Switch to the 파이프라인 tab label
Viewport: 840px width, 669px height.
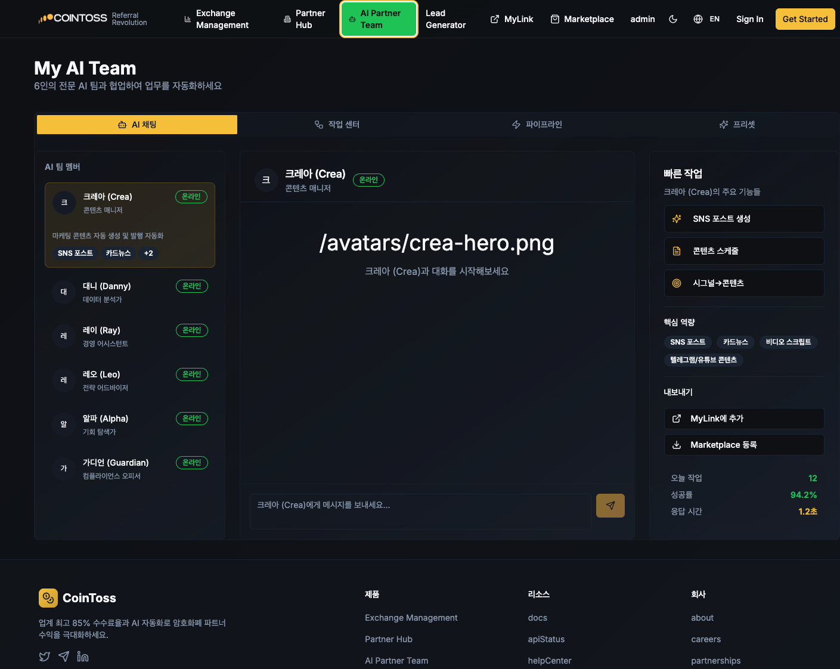point(544,125)
